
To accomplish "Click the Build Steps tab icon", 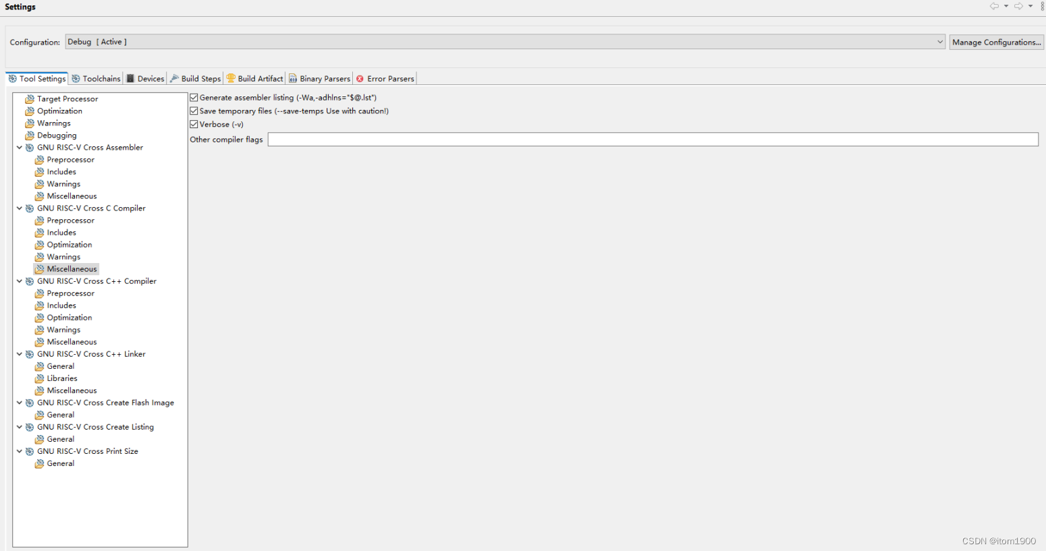I will pyautogui.click(x=175, y=79).
